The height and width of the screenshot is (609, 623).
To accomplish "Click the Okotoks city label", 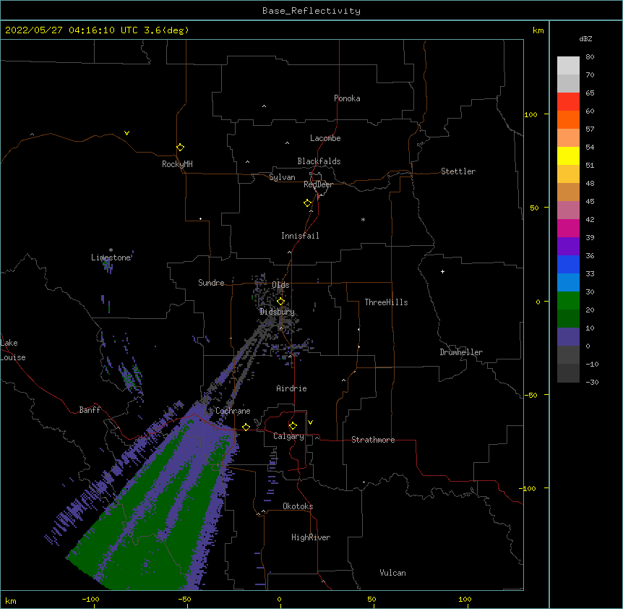I will point(298,506).
